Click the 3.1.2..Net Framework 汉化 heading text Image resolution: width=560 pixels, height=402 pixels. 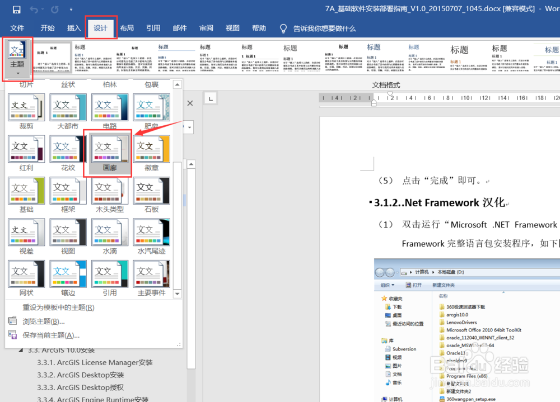tap(439, 202)
